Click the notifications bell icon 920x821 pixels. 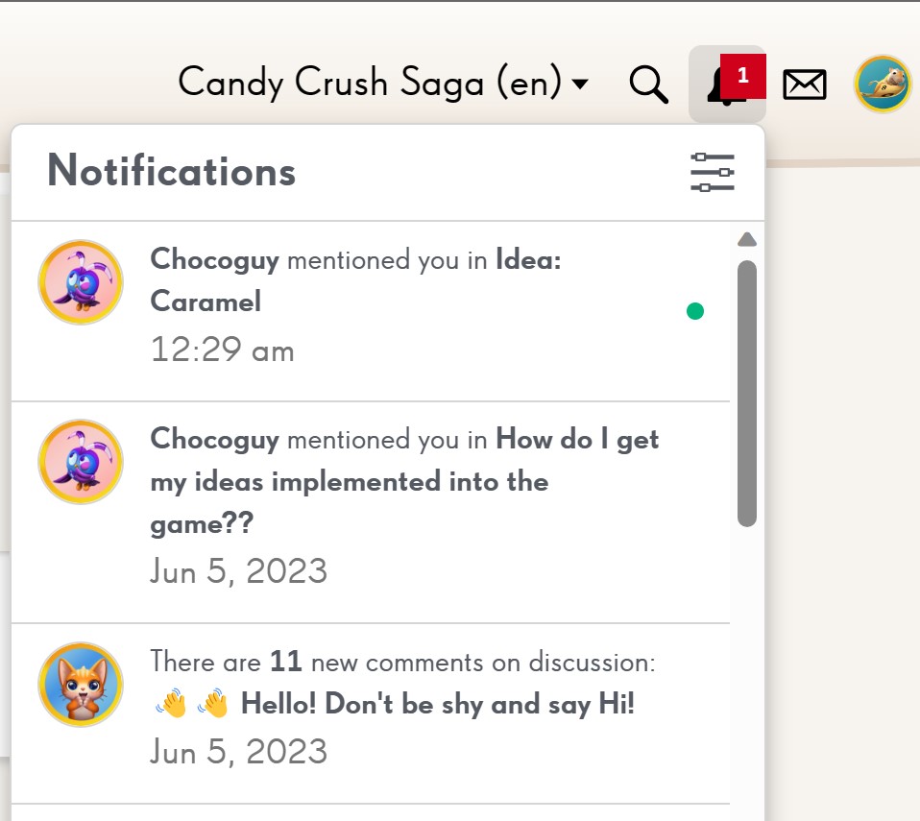(727, 84)
